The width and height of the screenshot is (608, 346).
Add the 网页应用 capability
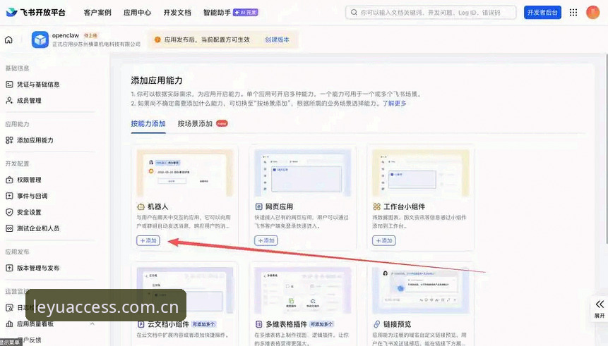(x=266, y=240)
